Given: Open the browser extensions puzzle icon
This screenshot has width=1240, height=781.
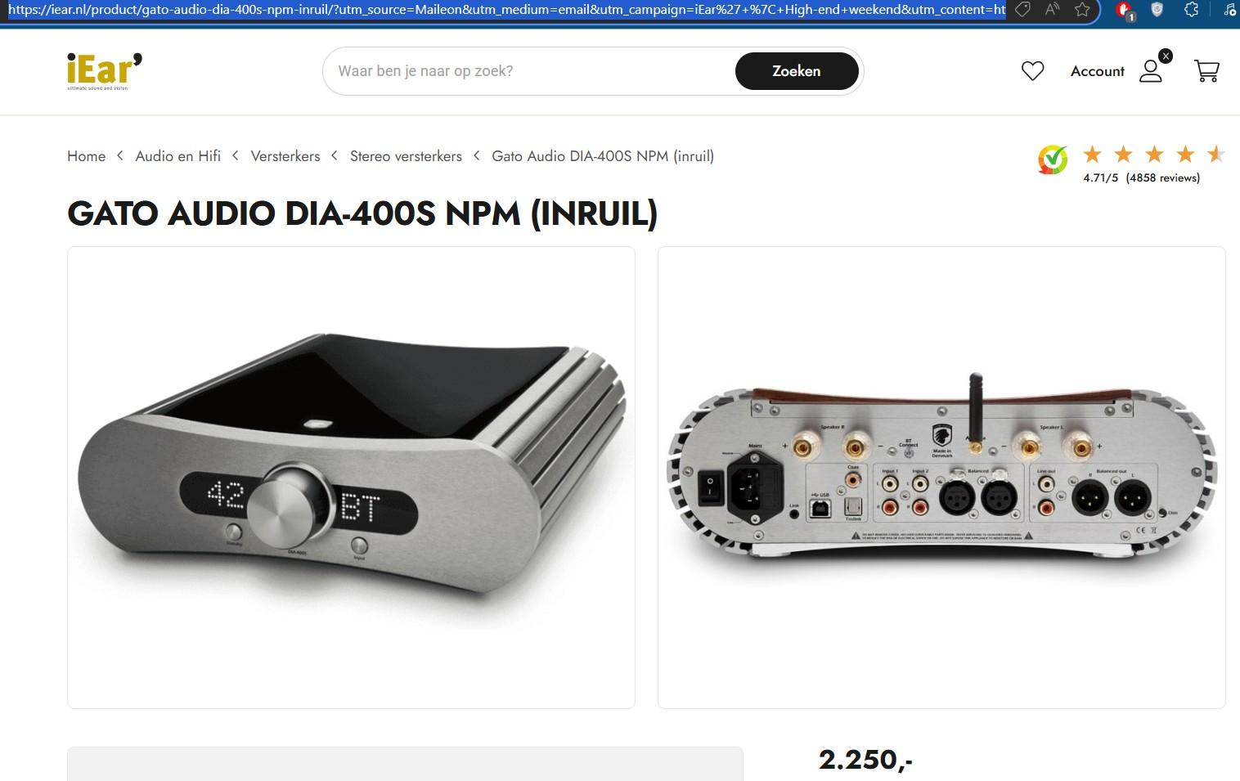Looking at the screenshot, I should 1192,10.
